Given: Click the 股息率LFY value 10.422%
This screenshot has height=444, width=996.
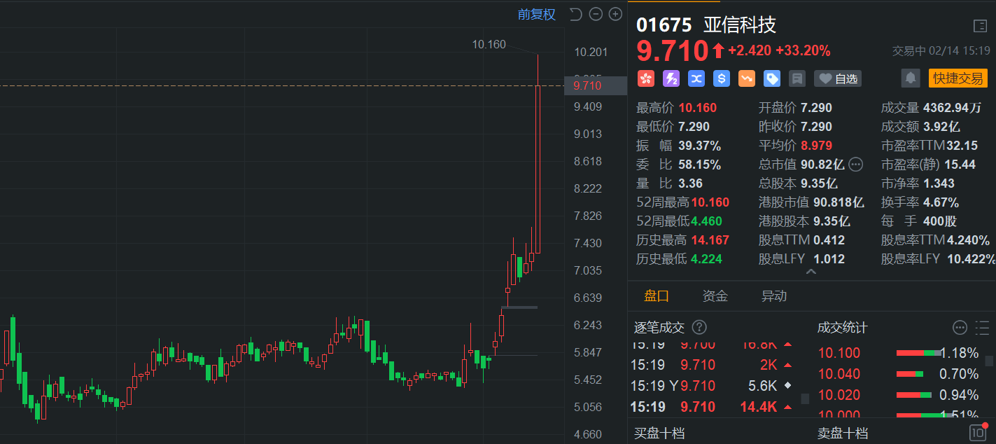Looking at the screenshot, I should tap(972, 259).
